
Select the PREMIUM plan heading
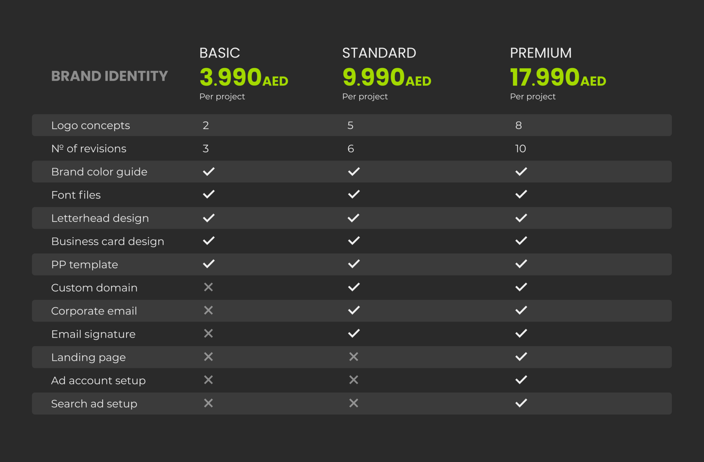pyautogui.click(x=541, y=53)
